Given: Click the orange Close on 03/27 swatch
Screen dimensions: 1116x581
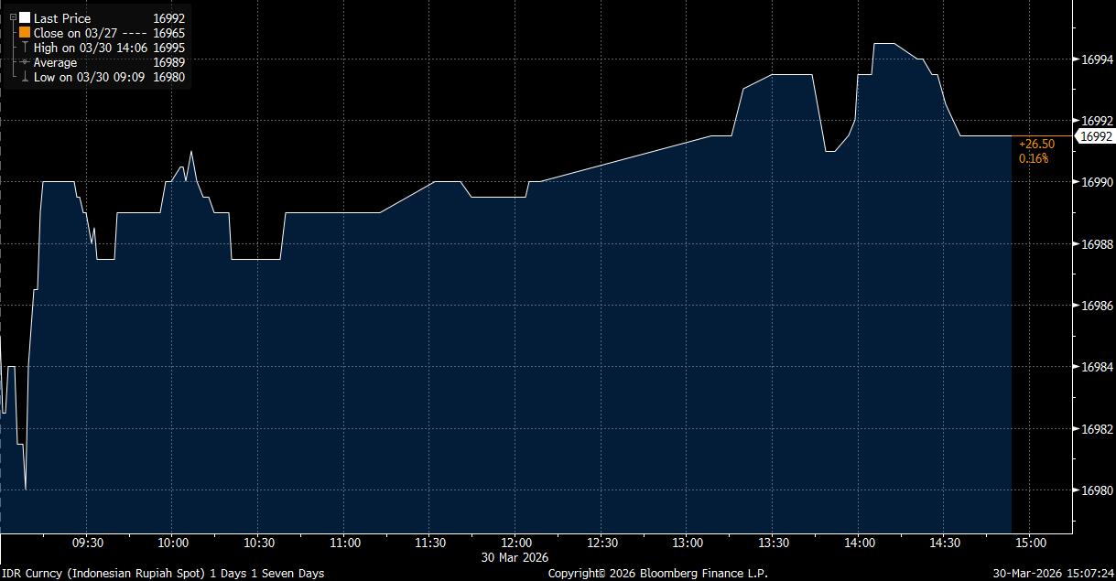Looking at the screenshot, I should [25, 33].
